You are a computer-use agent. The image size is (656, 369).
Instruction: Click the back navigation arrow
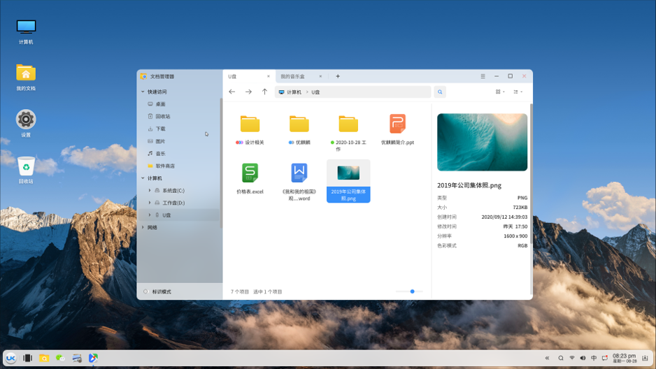pos(232,92)
